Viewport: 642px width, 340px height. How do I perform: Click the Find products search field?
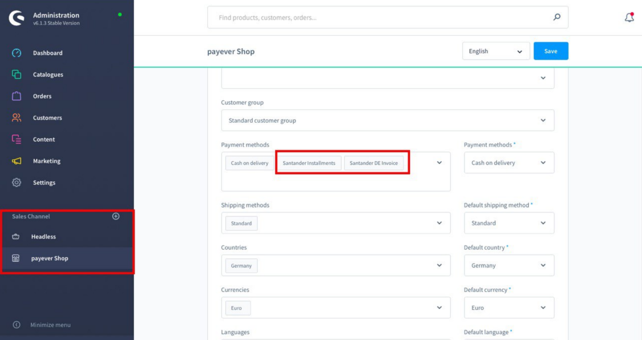pyautogui.click(x=387, y=17)
